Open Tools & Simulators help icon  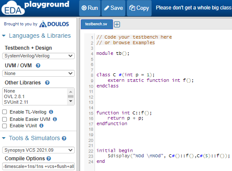tap(64, 138)
